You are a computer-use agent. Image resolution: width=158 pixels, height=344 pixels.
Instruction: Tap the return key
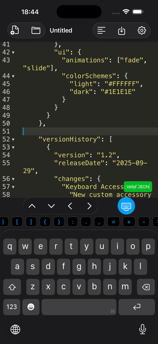tap(137, 307)
